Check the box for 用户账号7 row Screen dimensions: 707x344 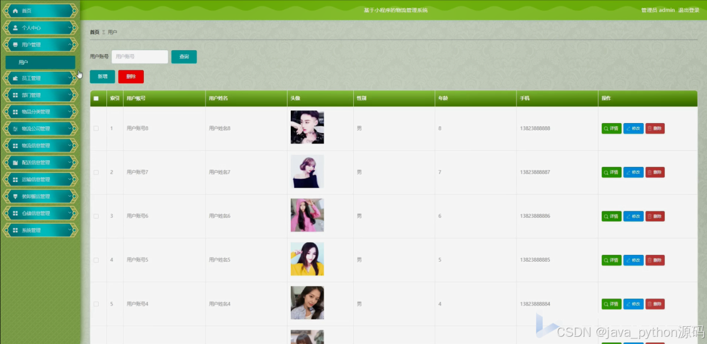[96, 173]
